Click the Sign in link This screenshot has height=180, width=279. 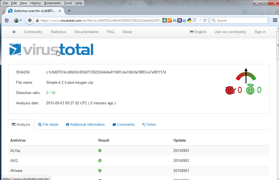pyautogui.click(x=260, y=32)
